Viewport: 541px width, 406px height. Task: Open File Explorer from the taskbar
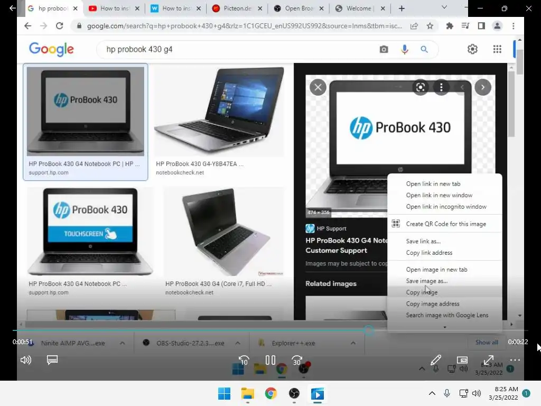coord(247,393)
